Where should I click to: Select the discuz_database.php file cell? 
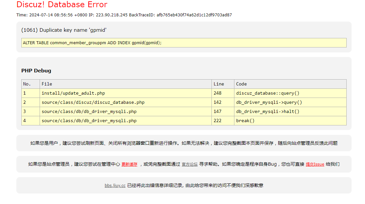(x=93, y=102)
